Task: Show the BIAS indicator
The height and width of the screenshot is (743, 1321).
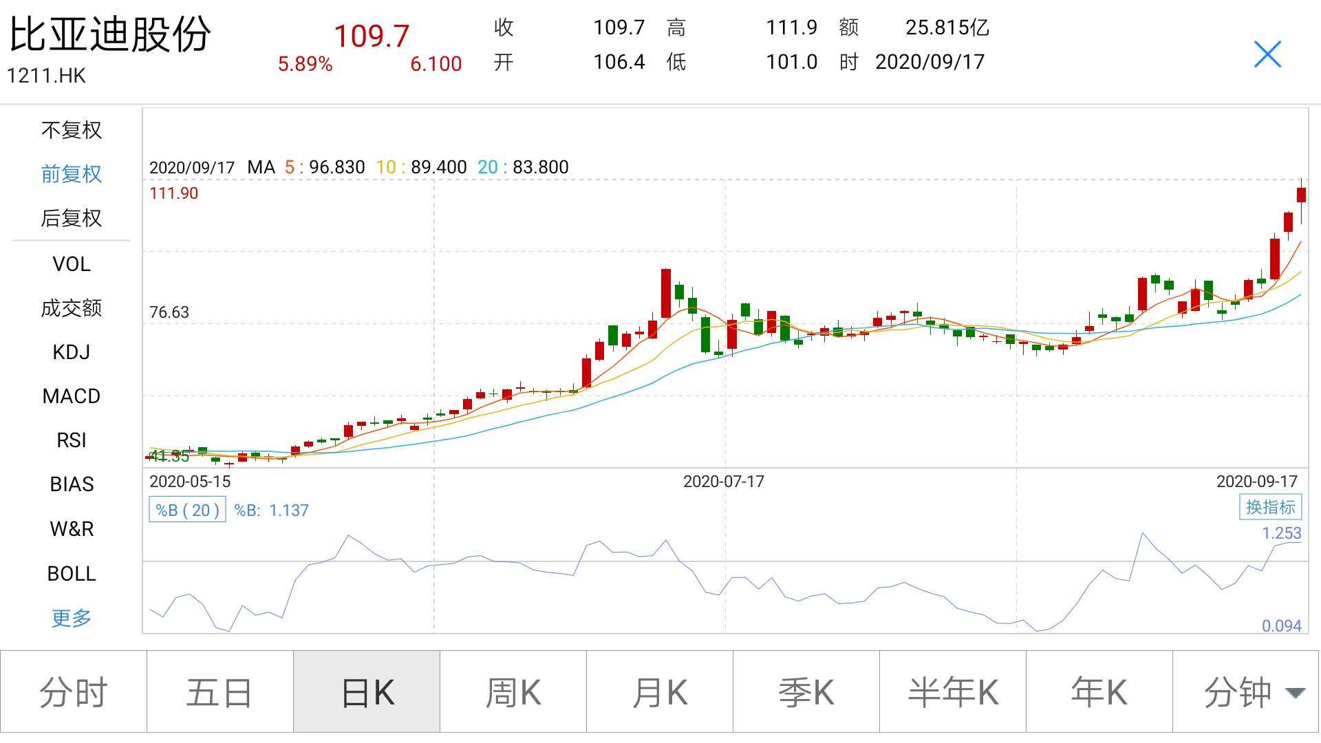Action: (71, 484)
